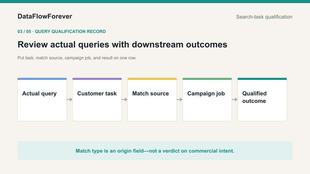Click the blue color bar above Actual query

click(x=42, y=79)
